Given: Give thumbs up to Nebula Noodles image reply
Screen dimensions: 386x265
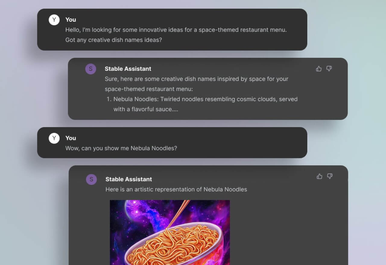Looking at the screenshot, I should pos(319,176).
